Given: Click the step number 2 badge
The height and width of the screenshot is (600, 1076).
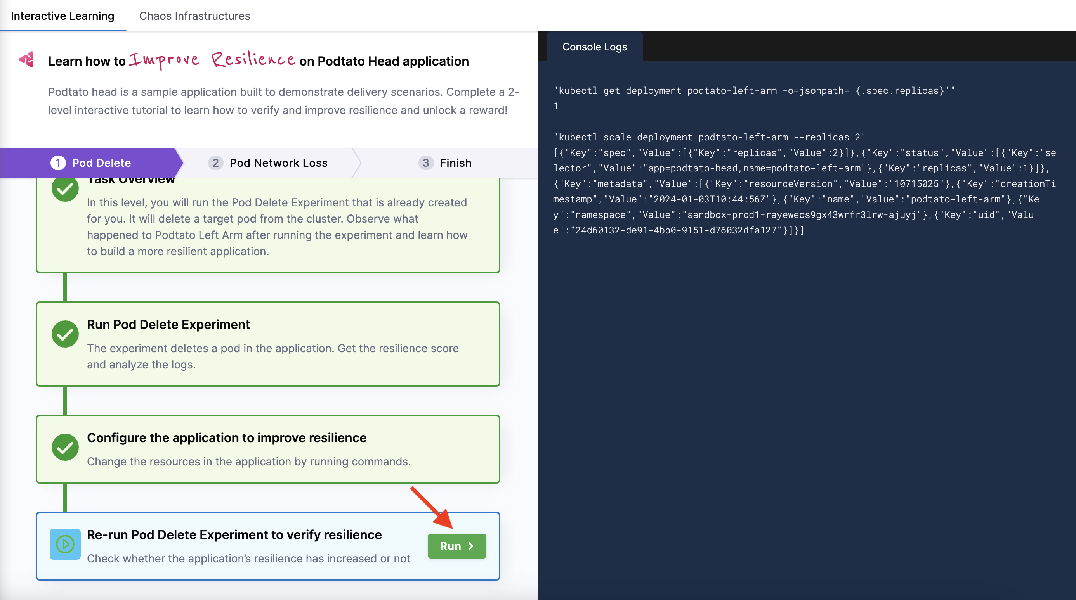Looking at the screenshot, I should [x=215, y=163].
